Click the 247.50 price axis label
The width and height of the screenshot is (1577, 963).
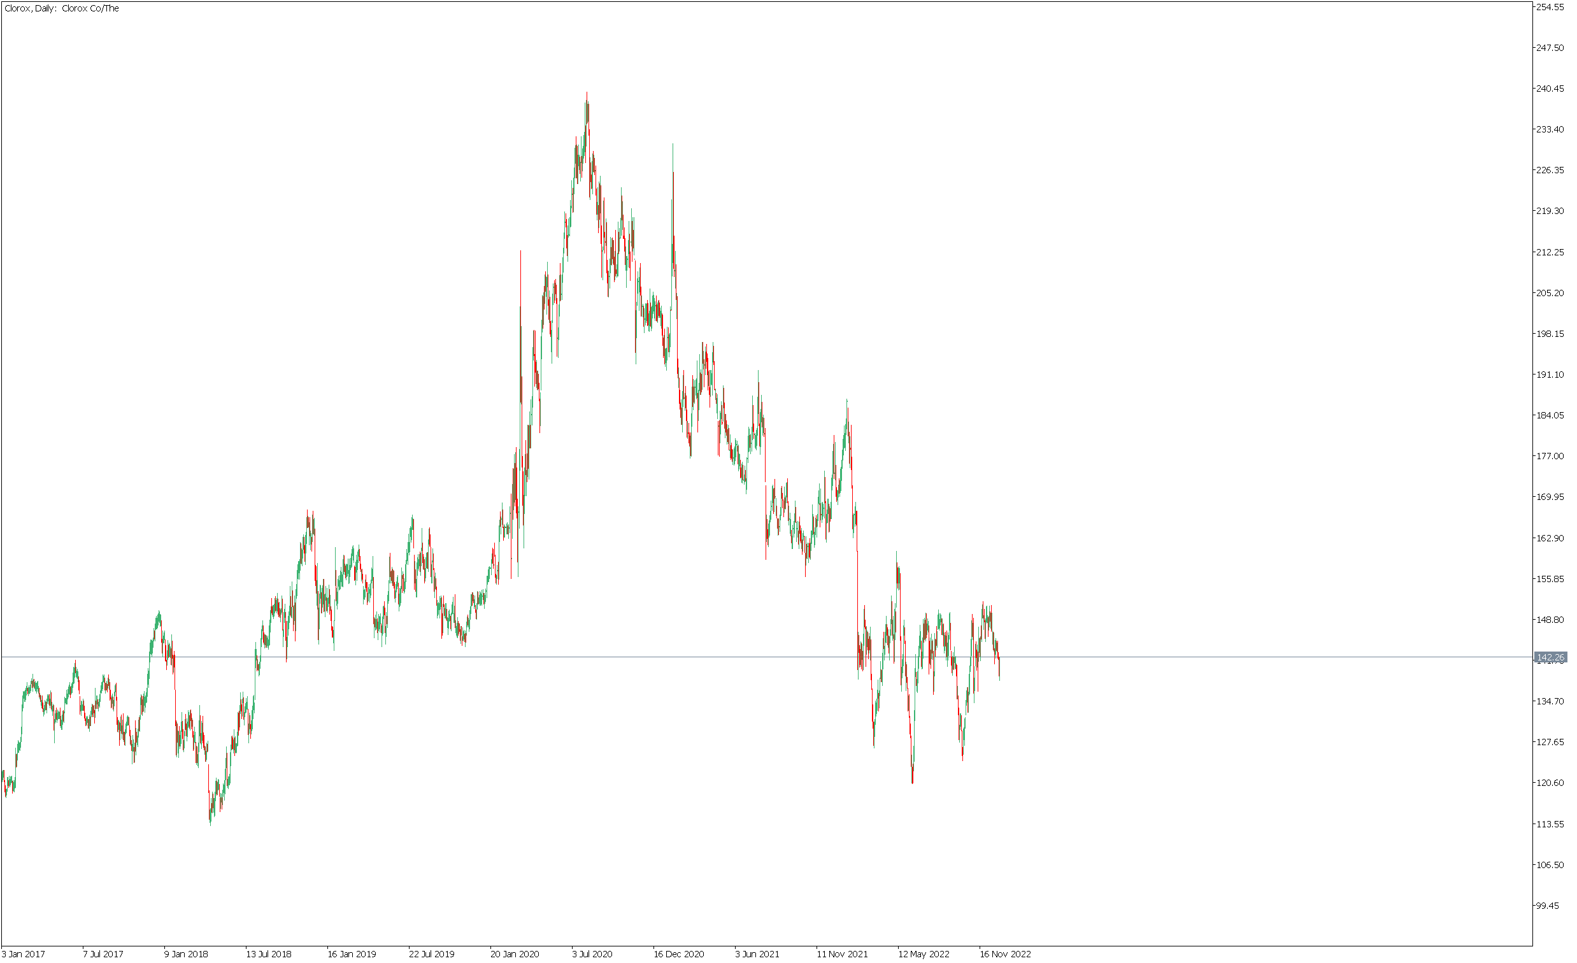(x=1550, y=48)
